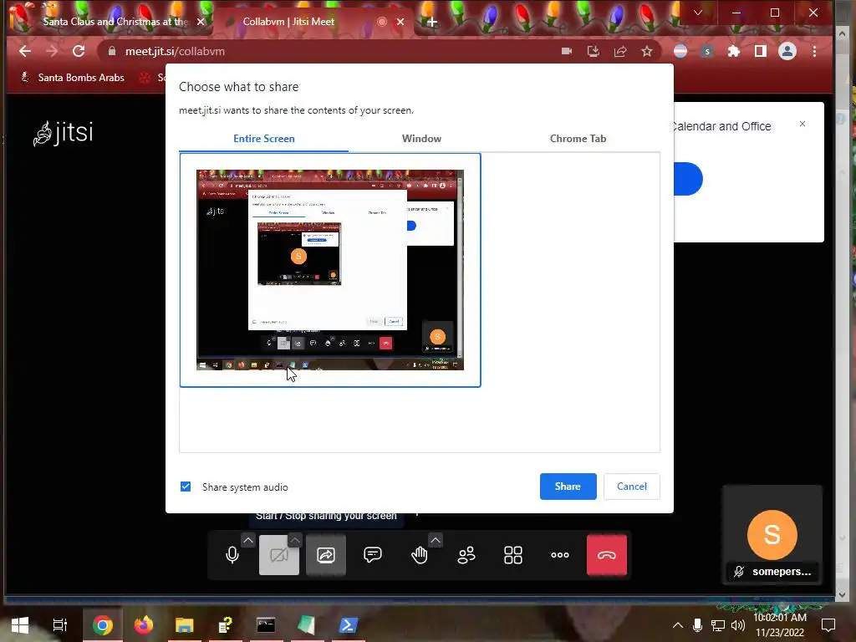Open PowerShell from the taskbar

348,625
